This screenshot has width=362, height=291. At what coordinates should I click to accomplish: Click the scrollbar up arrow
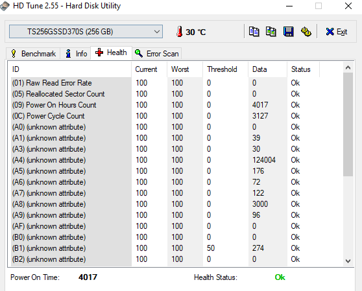(x=348, y=67)
